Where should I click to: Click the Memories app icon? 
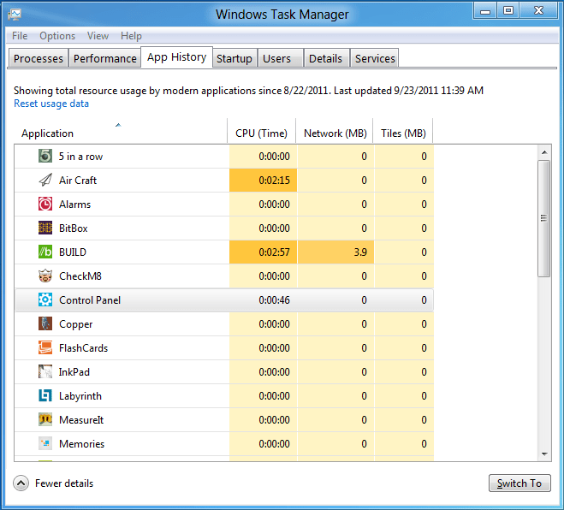pyautogui.click(x=45, y=443)
